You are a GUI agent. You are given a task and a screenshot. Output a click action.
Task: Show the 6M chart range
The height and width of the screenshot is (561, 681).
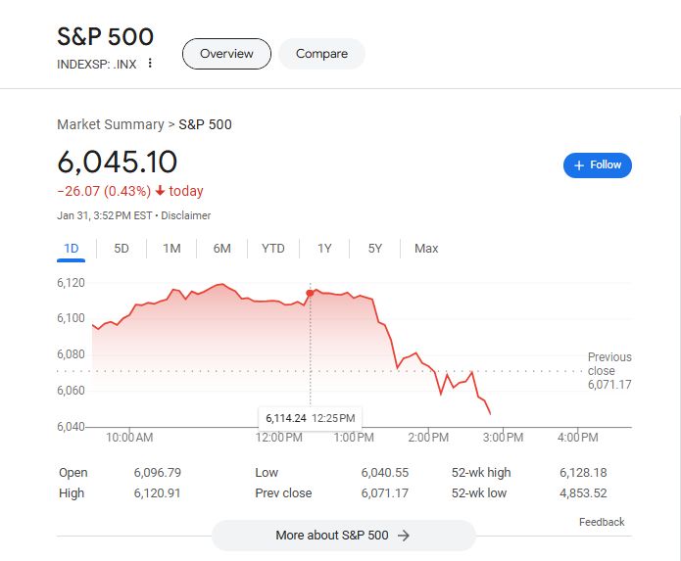(x=221, y=249)
